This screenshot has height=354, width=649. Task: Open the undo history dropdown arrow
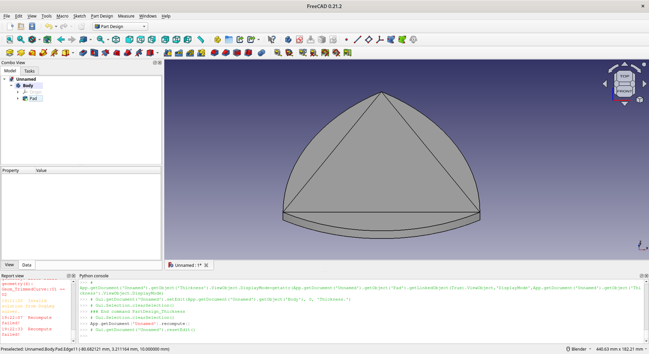[x=56, y=26]
